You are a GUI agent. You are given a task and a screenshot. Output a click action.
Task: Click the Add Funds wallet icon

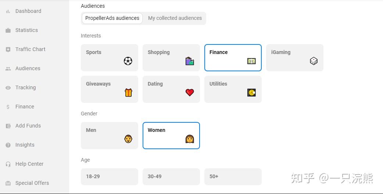tap(8, 126)
